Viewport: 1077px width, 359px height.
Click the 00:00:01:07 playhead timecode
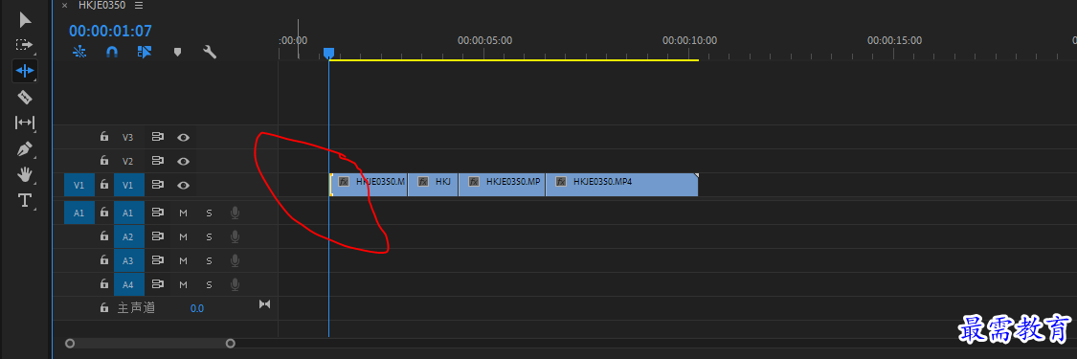111,31
